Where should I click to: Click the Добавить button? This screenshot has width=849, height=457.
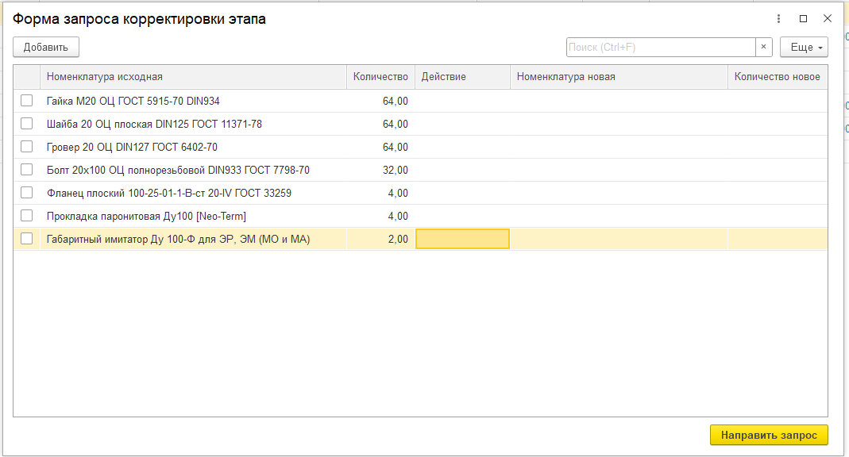46,47
